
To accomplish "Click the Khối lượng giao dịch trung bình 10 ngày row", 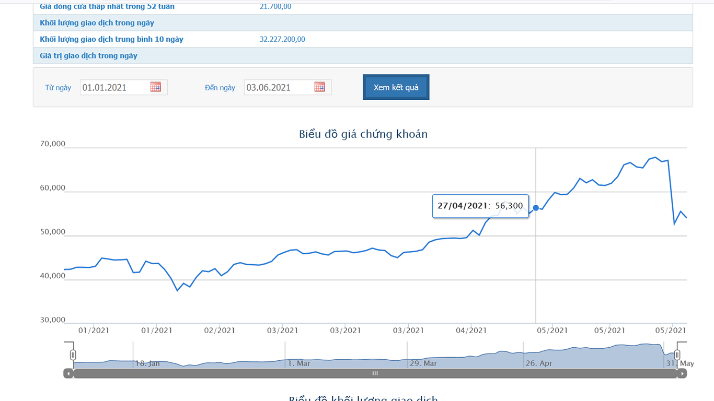I will coord(111,39).
